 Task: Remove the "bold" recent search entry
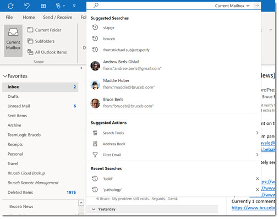[x=258, y=179]
